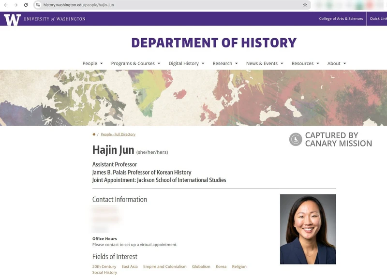Open site information icon in address bar
387x278 pixels.
[38, 5]
